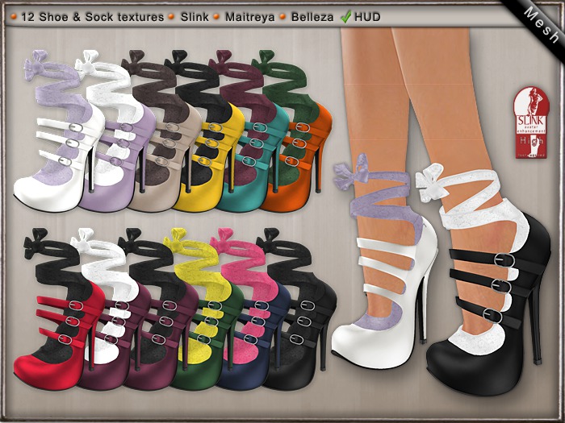The height and width of the screenshot is (423, 565).
Task: Click the Slink avatar enhancement logo badge
Action: [531, 122]
